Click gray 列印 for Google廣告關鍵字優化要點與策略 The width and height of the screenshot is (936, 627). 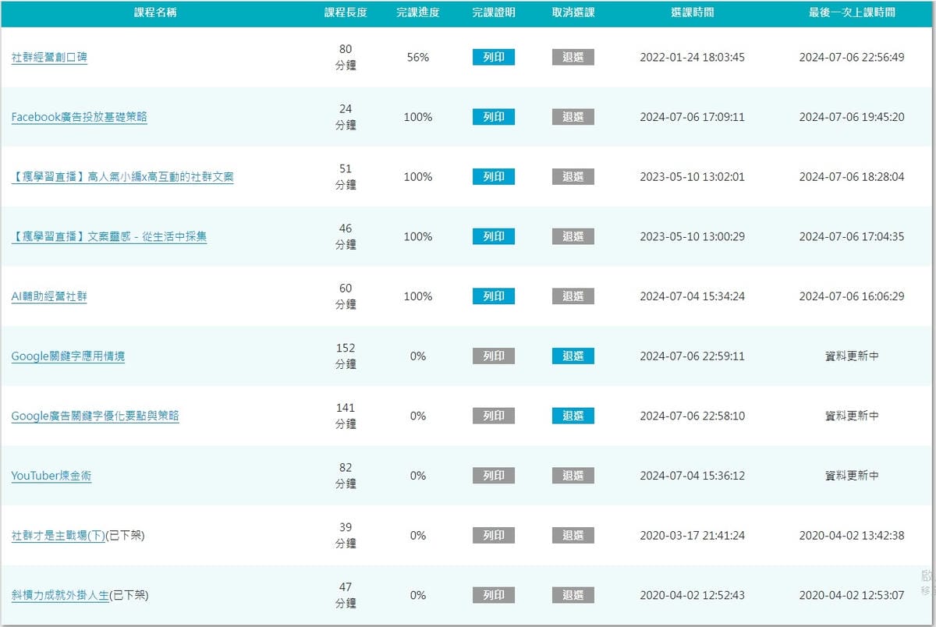[494, 416]
